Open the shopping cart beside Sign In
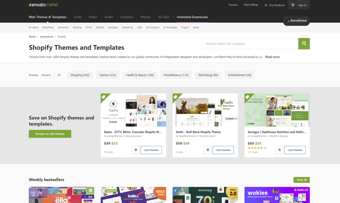 pos(293,5)
